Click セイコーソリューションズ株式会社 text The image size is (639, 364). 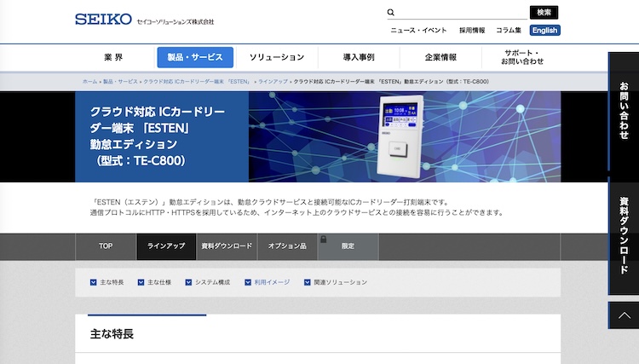pos(176,21)
